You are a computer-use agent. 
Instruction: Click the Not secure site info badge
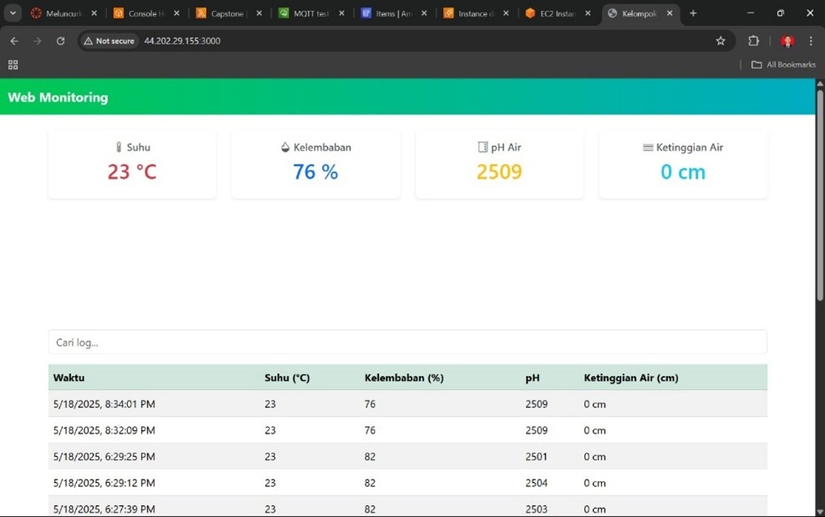point(109,41)
